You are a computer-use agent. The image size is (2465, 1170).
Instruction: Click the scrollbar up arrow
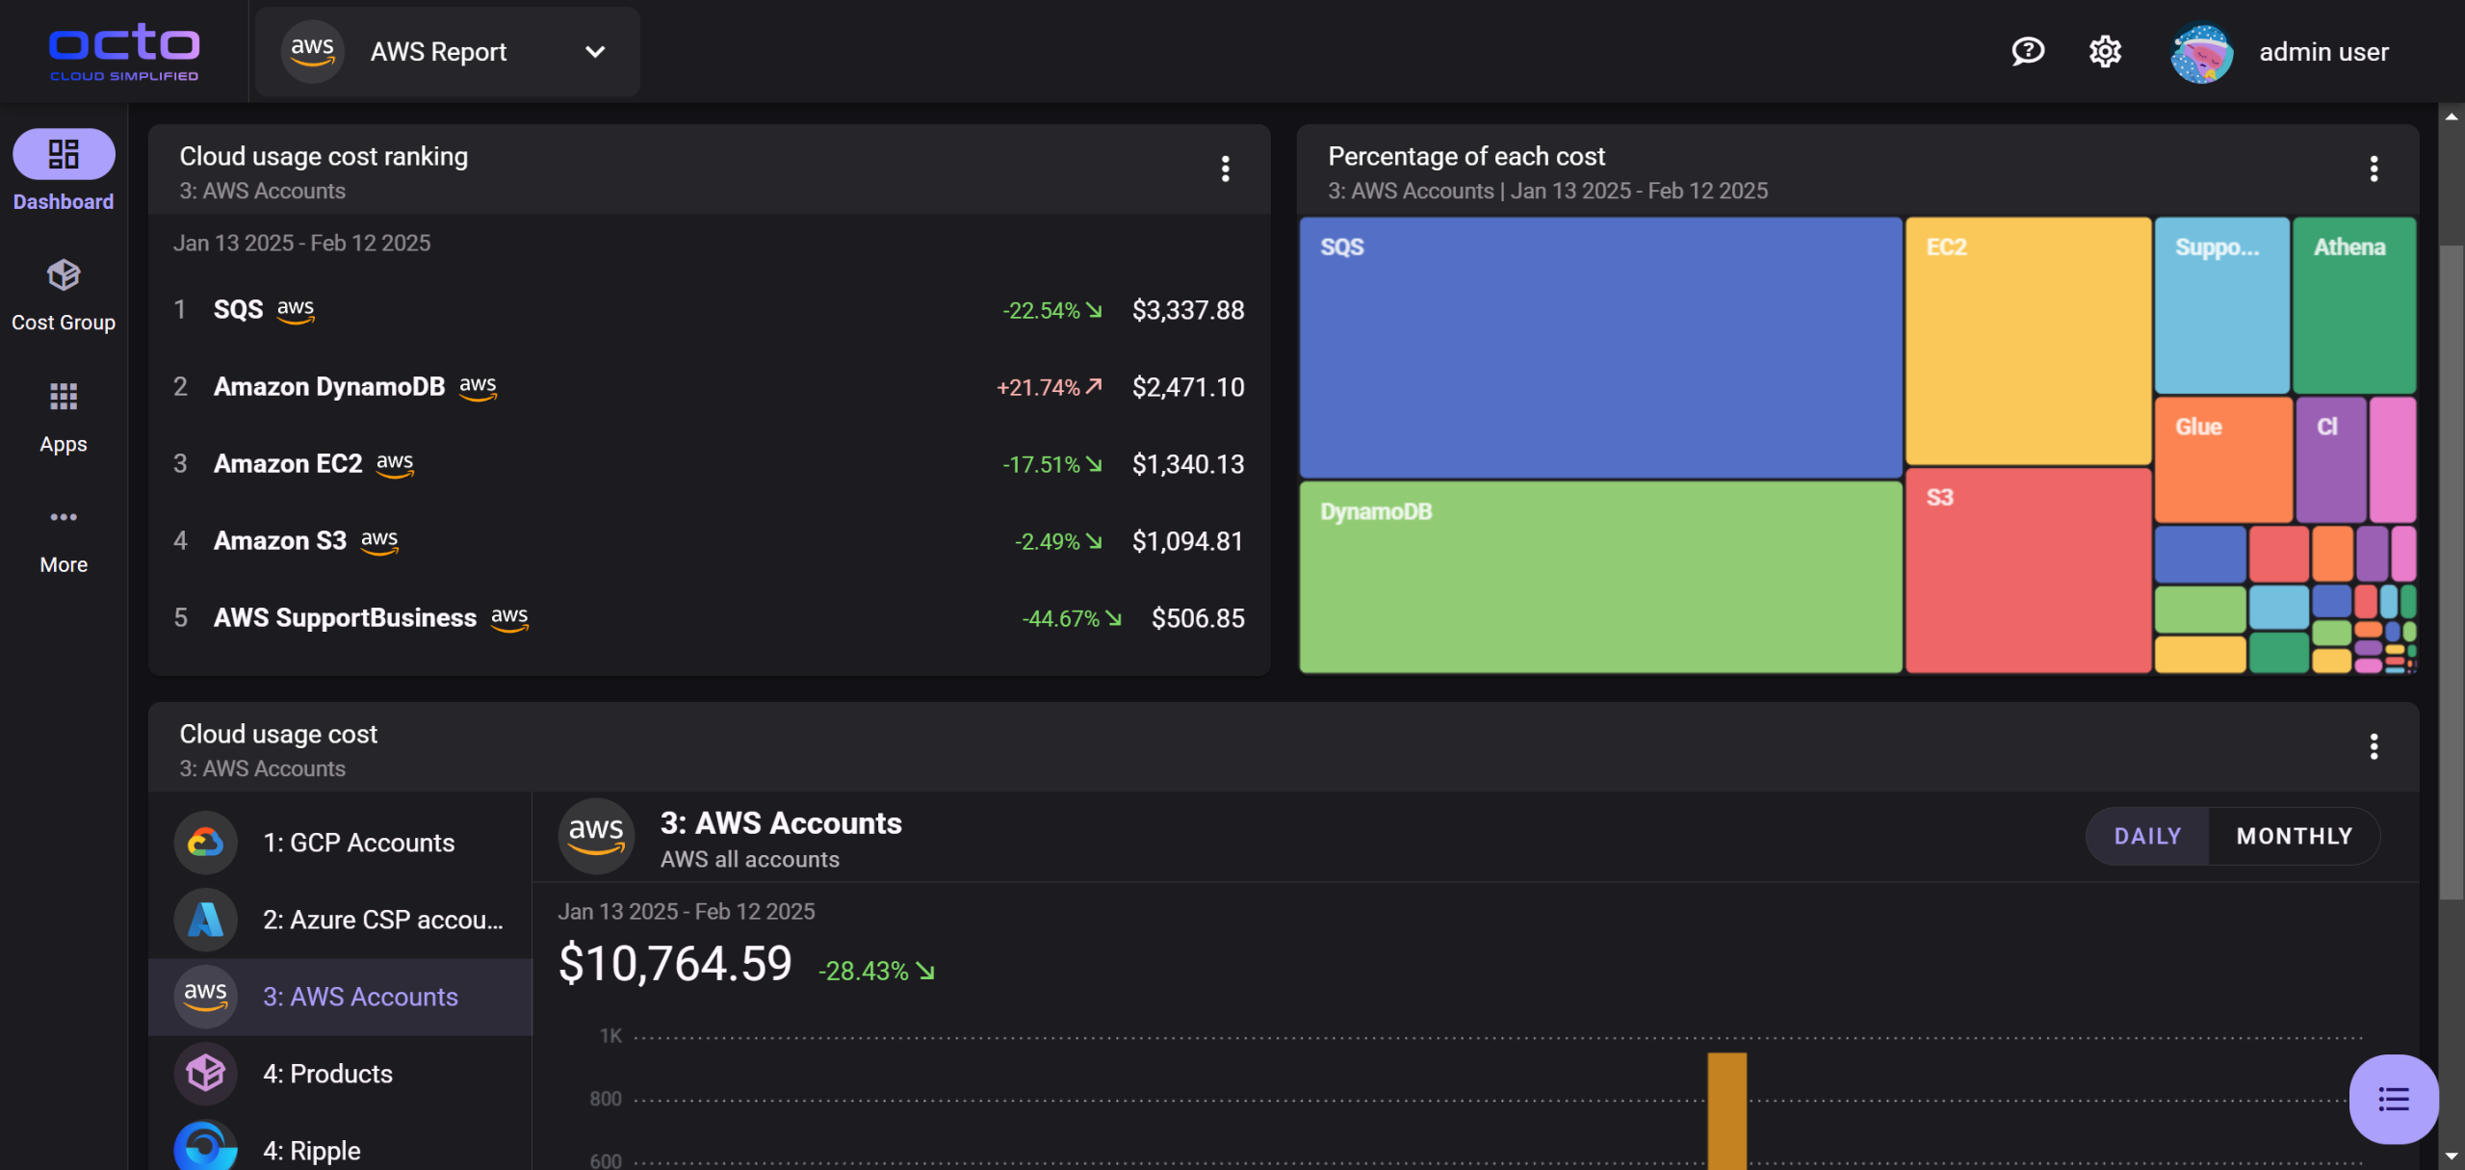tap(2452, 117)
